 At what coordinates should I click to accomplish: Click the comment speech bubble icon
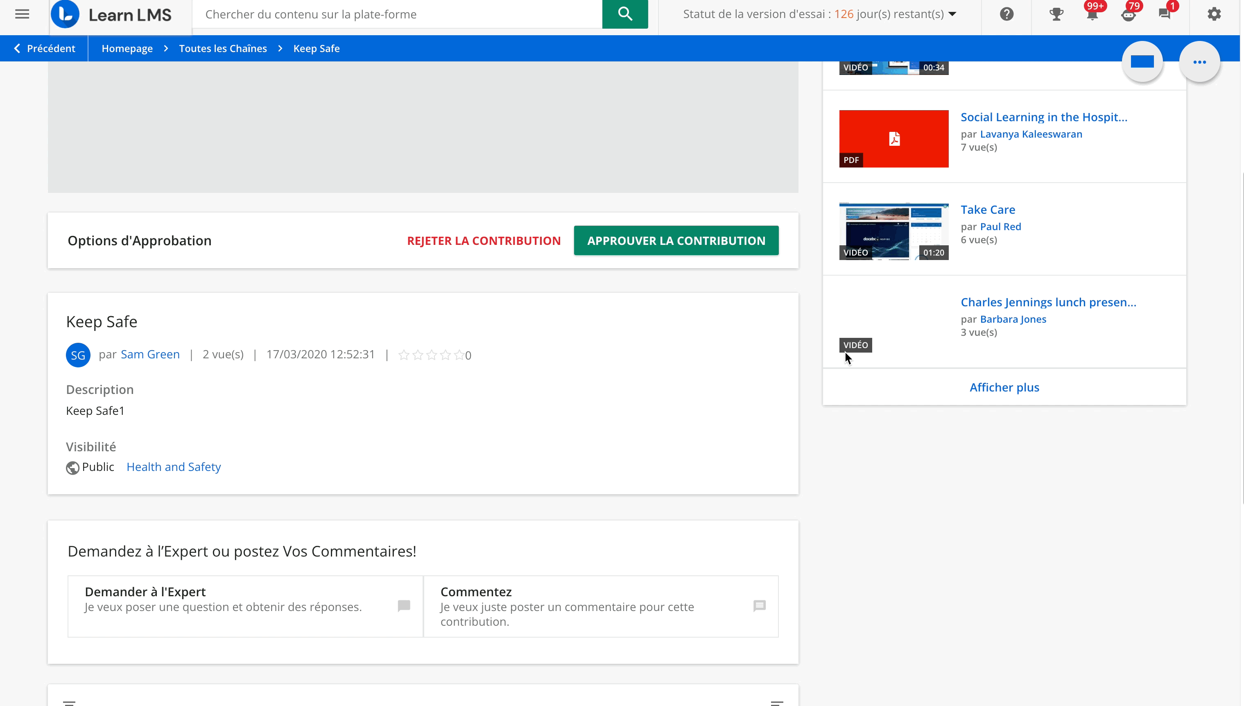[759, 606]
